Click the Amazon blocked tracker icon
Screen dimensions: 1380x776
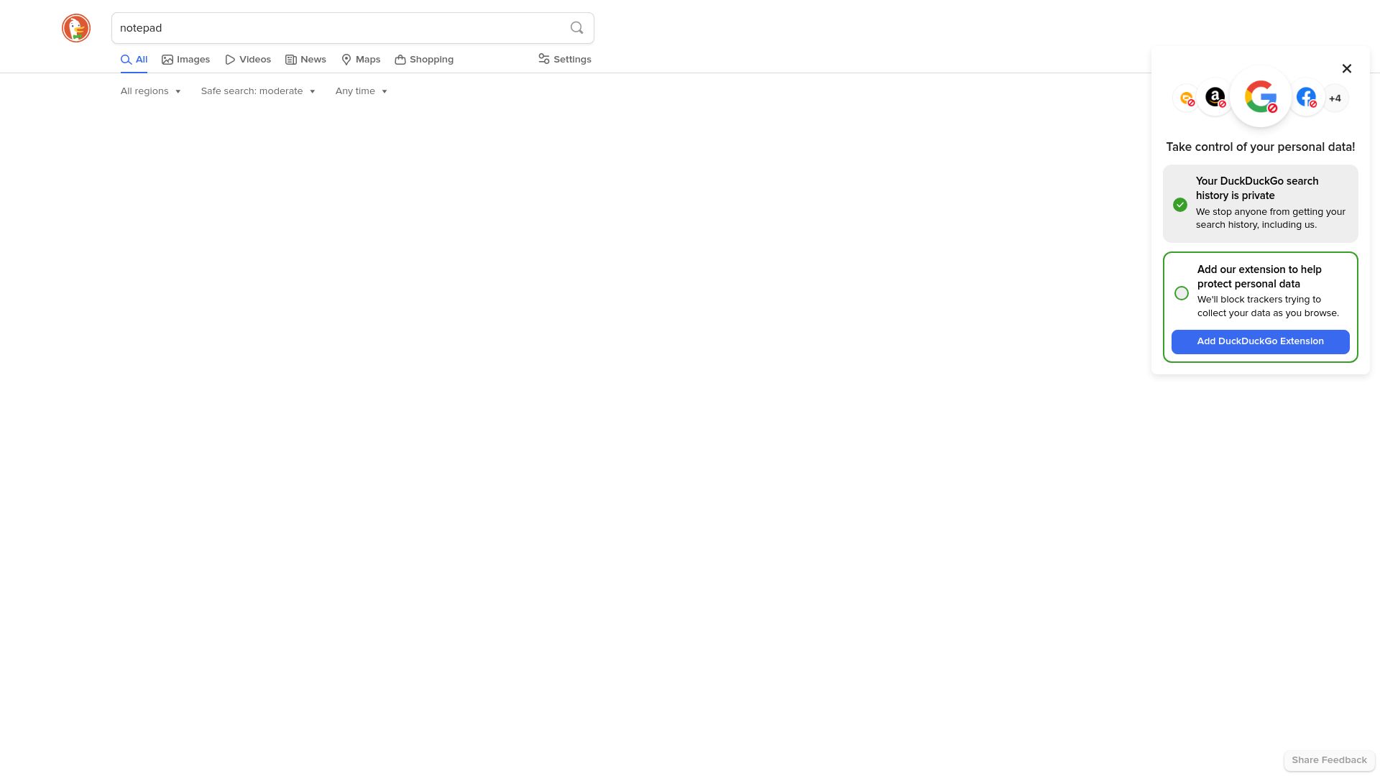[x=1215, y=97]
